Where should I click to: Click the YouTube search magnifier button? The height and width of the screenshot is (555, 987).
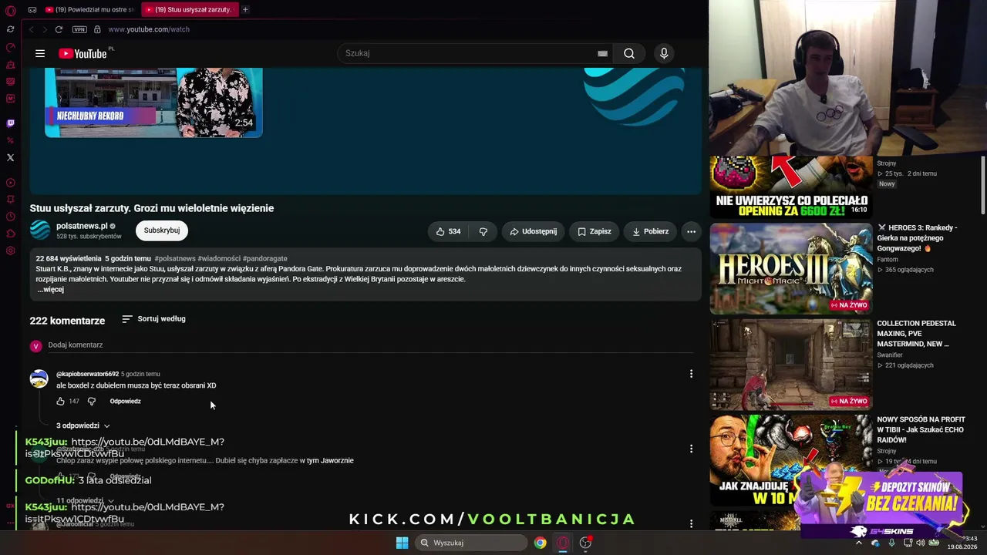tap(629, 53)
